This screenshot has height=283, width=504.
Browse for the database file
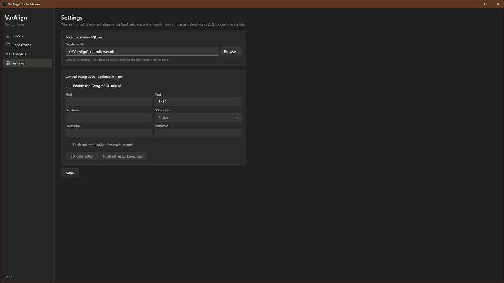(231, 51)
